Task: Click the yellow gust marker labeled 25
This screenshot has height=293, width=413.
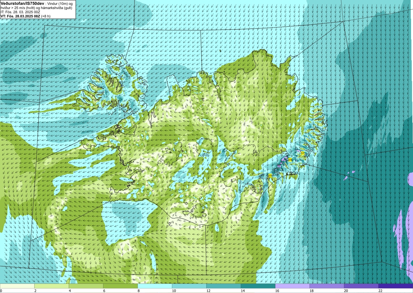Action: (270, 176)
